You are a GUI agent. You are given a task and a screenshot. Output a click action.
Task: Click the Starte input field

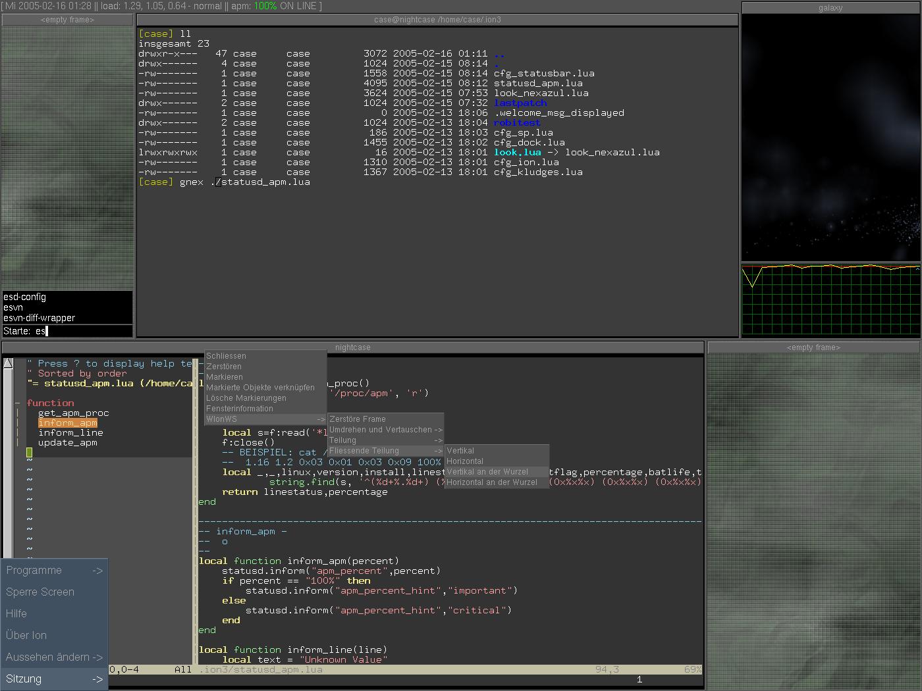[x=86, y=331]
